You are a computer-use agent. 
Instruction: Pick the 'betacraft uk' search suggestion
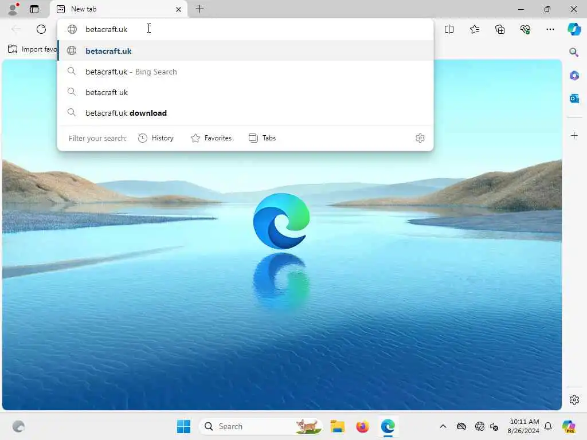coord(245,92)
